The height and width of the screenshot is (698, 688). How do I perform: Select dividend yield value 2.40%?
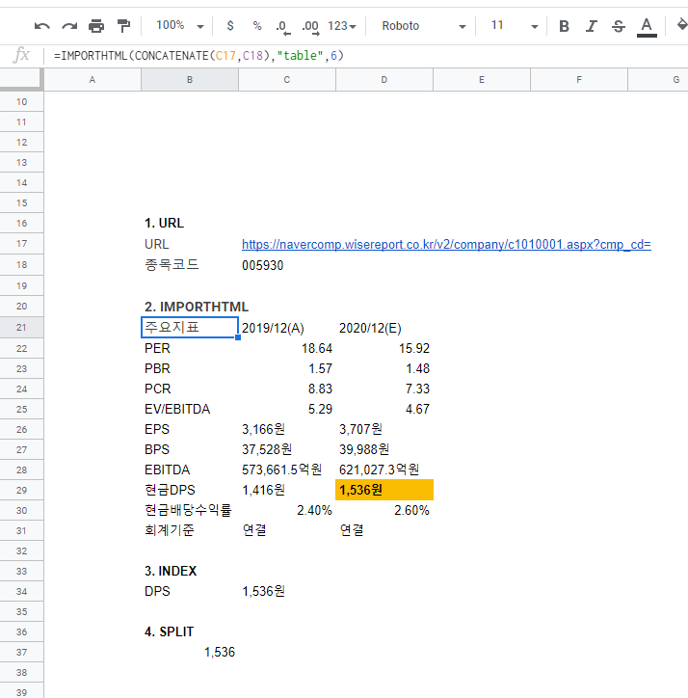click(287, 510)
